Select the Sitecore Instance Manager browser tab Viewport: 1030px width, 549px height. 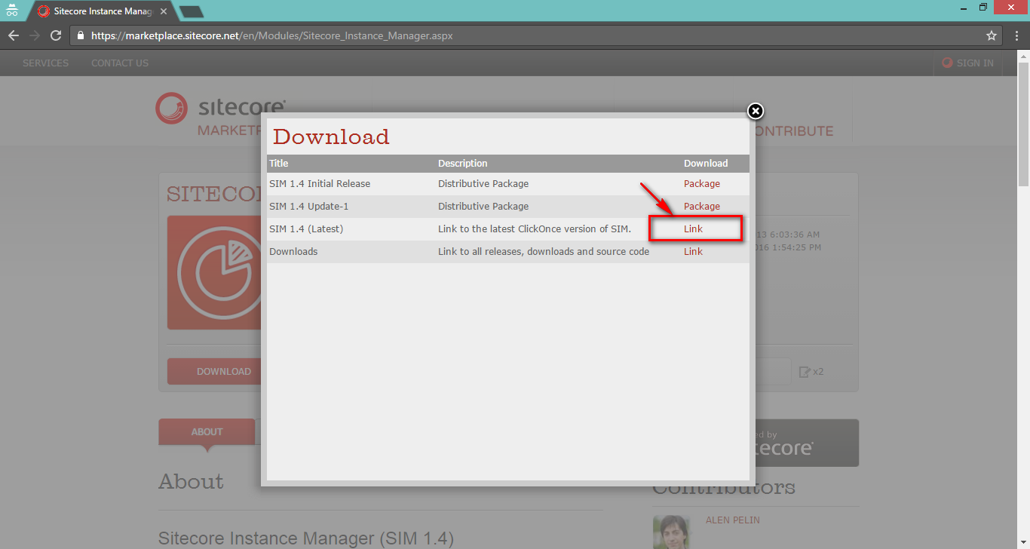click(x=102, y=11)
